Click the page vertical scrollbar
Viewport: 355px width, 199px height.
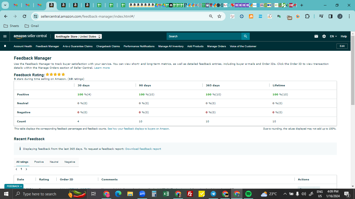[x=353, y=70]
